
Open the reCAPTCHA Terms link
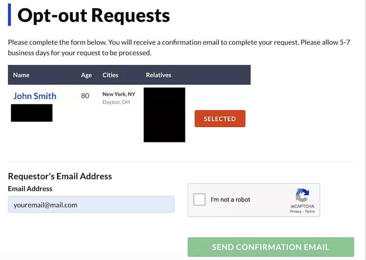(310, 211)
